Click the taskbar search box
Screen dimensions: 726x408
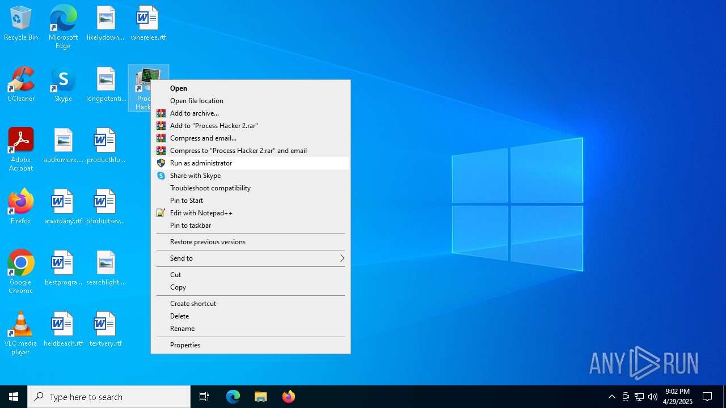tap(109, 397)
